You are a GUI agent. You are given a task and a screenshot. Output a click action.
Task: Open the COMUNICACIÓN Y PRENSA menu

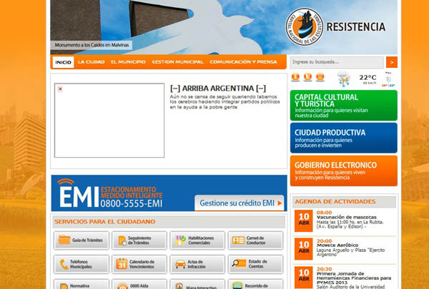point(244,62)
